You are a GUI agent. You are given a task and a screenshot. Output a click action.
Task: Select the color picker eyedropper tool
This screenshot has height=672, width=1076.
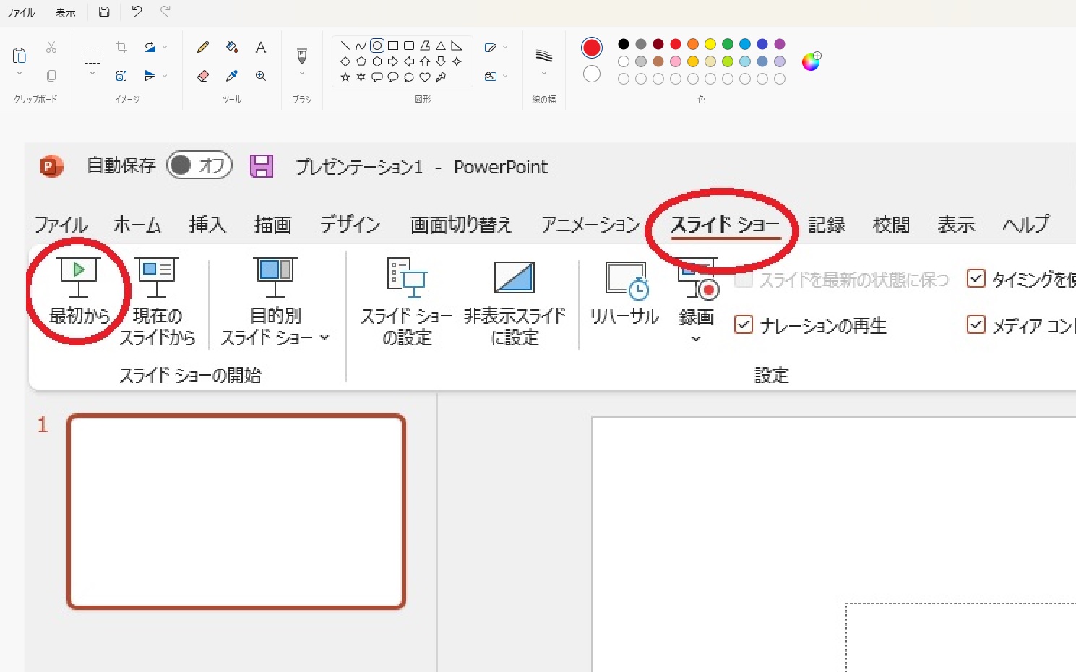(x=232, y=76)
